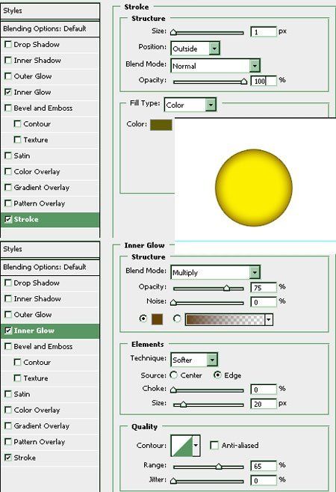Image resolution: width=336 pixels, height=492 pixels.
Task: Uncheck the highlighted Stroke style checkbox
Action: pyautogui.click(x=8, y=219)
